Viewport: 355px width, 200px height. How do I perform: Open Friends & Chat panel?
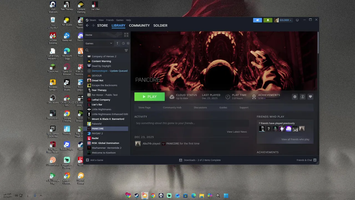coord(306,160)
